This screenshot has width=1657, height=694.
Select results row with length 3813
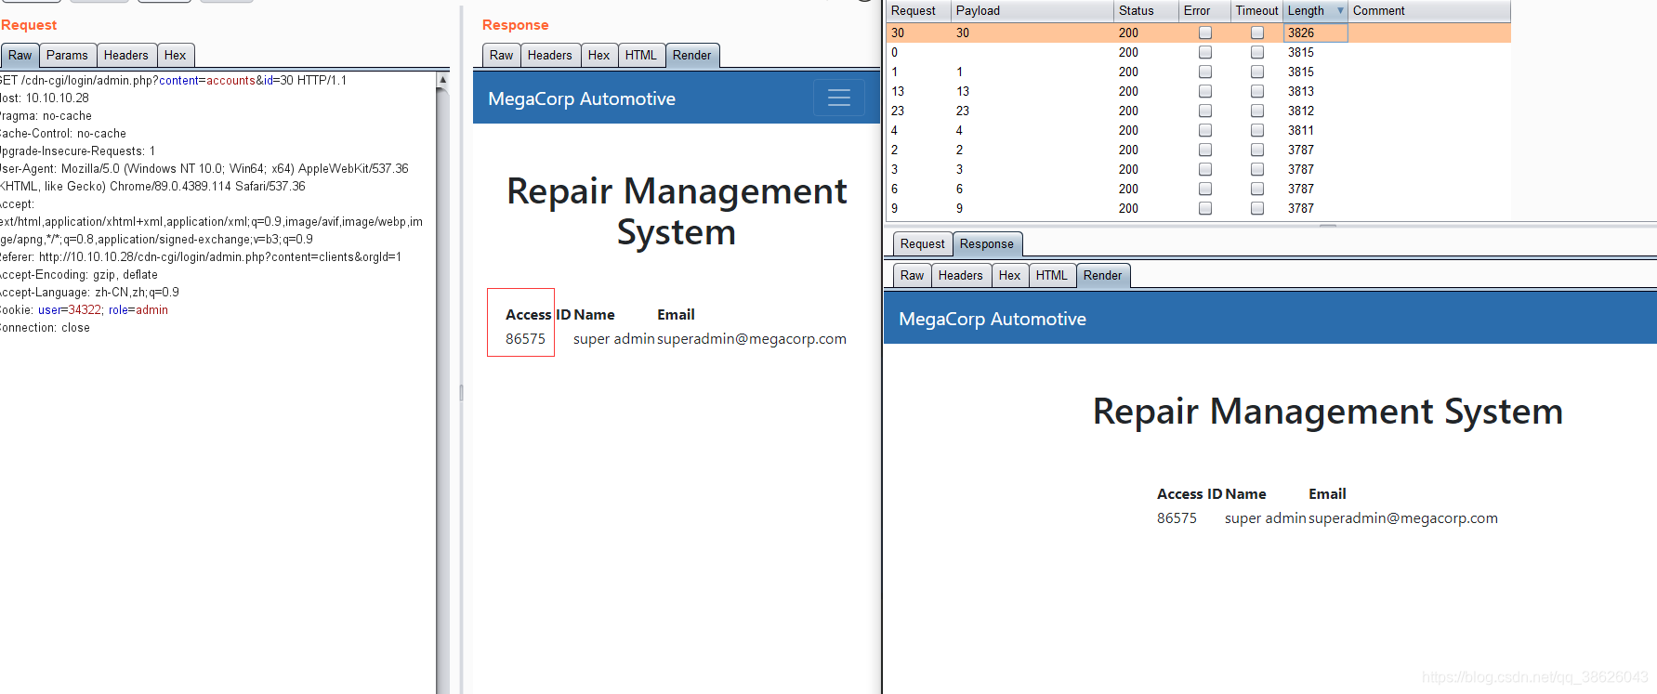point(1198,91)
